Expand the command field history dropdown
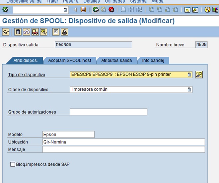The height and width of the screenshot is (183, 219). tap(65, 10)
